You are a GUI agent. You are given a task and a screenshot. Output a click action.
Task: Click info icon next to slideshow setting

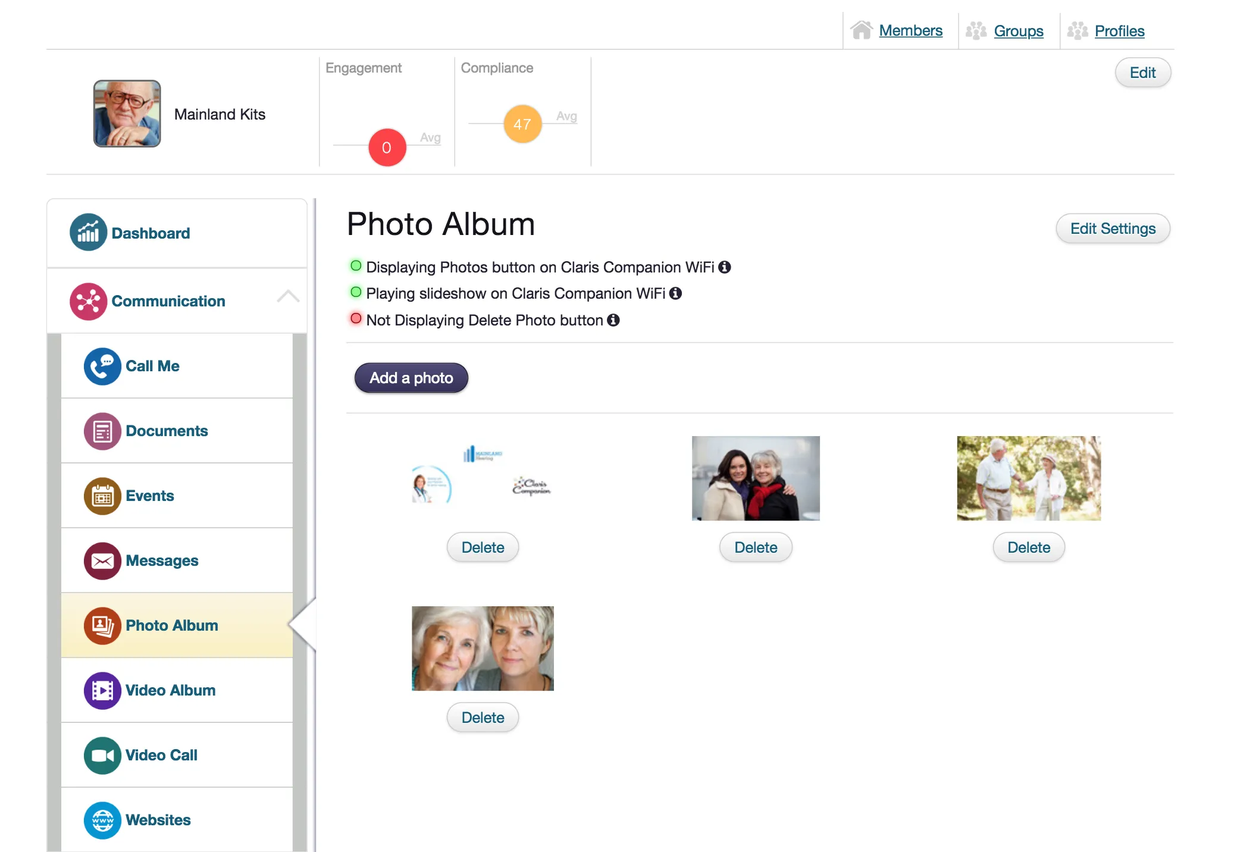click(x=677, y=293)
